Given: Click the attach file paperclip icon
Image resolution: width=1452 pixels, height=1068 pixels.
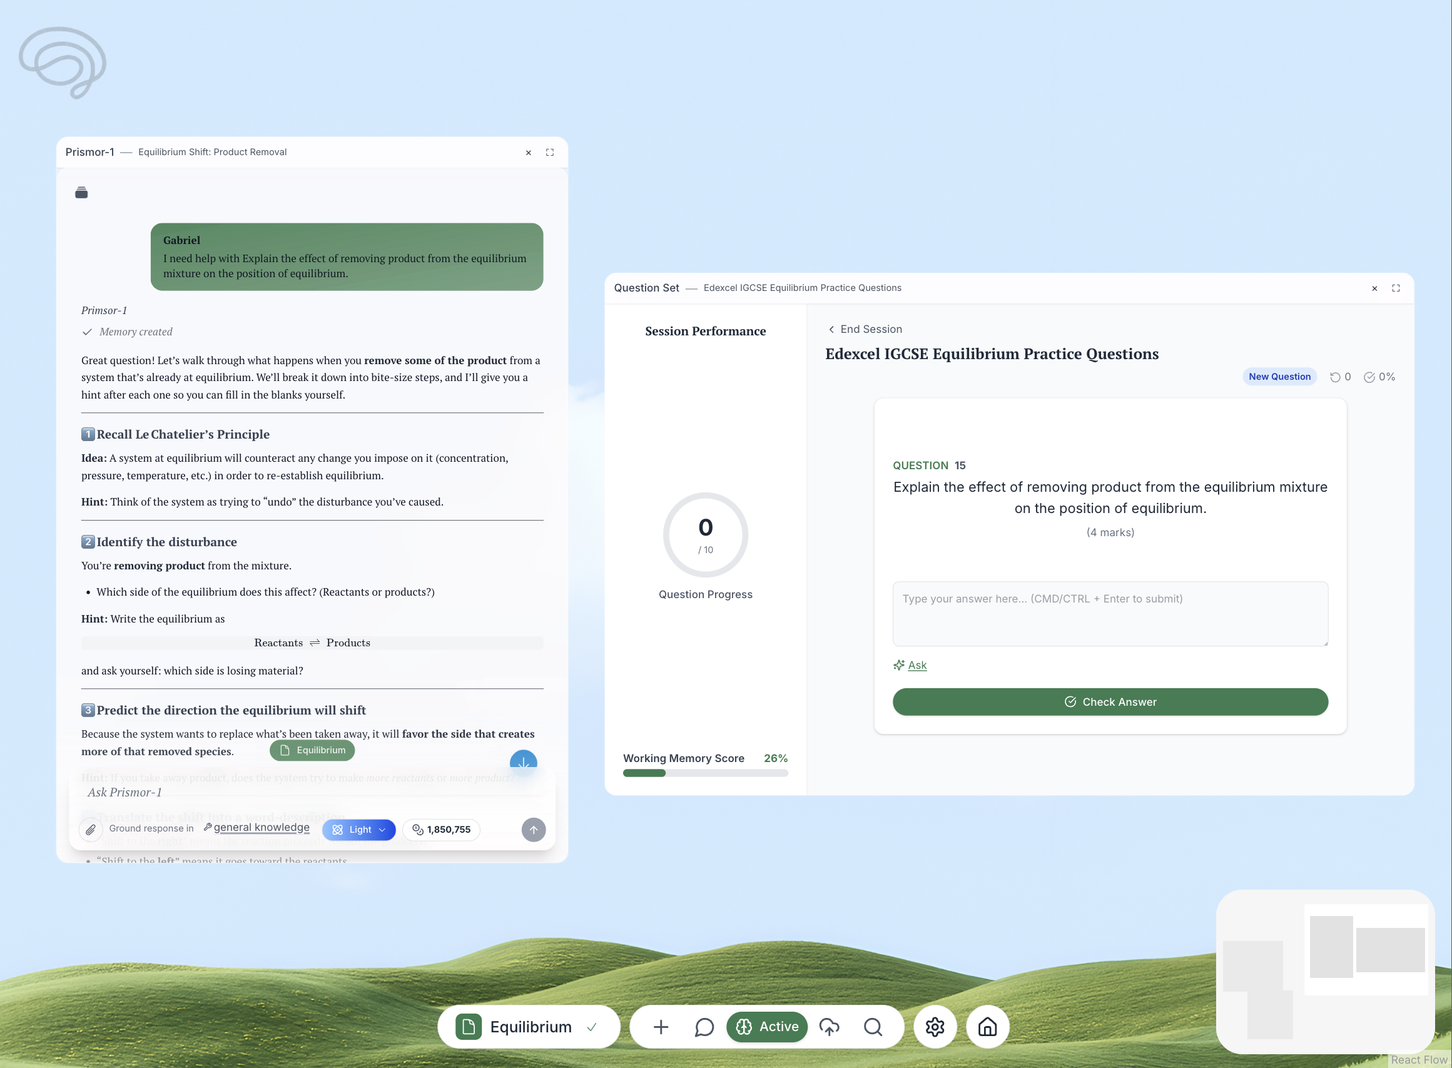Looking at the screenshot, I should pos(91,830).
